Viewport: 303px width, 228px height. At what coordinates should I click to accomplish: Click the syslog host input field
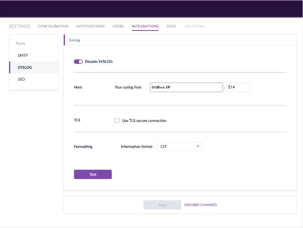[186, 87]
